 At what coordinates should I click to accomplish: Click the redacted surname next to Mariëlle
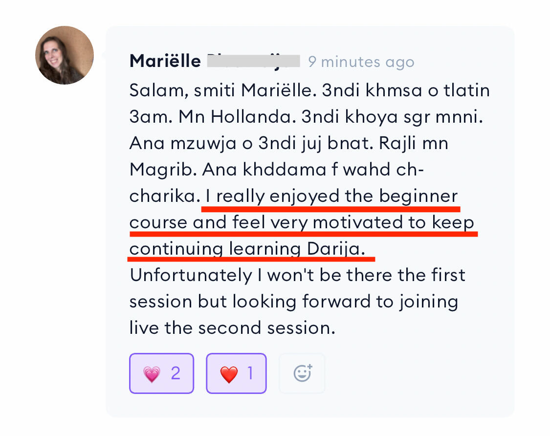coord(253,62)
